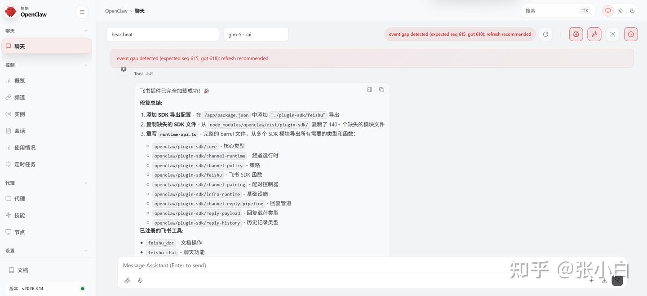This screenshot has width=647, height=296.
Task: Open the 实例 instances page
Action: tap(47, 114)
